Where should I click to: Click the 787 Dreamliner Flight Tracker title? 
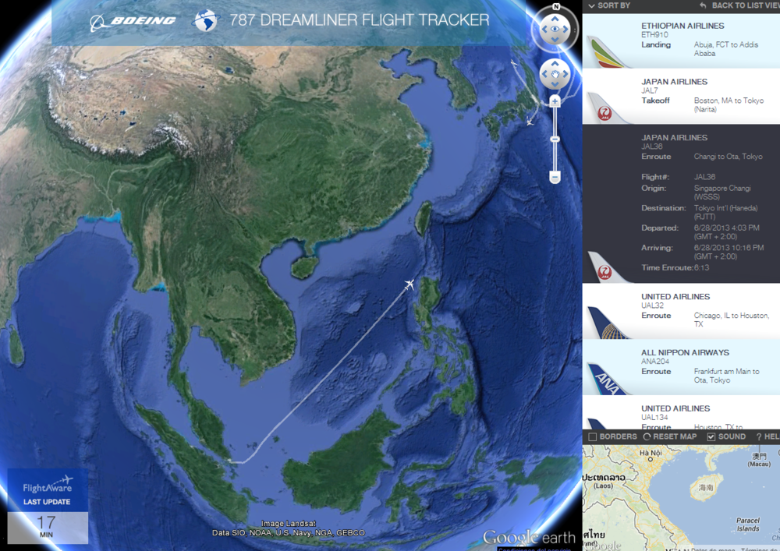coord(359,20)
